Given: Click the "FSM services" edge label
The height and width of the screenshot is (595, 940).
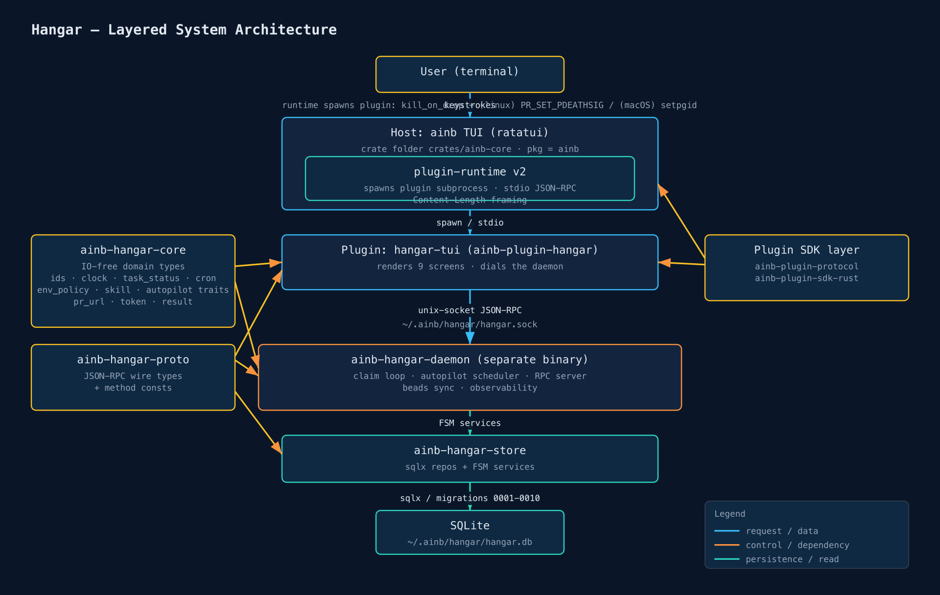Looking at the screenshot, I should coord(470,423).
